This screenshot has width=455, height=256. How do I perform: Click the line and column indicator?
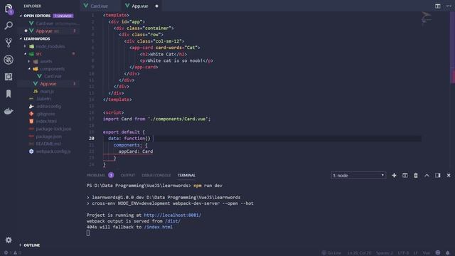click(x=359, y=253)
